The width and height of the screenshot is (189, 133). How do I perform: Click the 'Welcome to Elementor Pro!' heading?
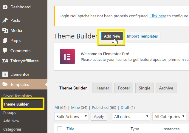(x=105, y=54)
